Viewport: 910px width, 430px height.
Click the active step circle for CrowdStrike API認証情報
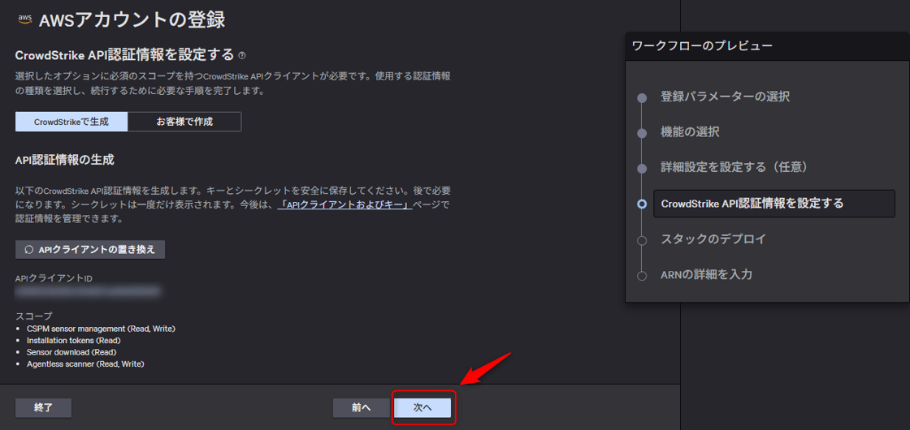click(x=642, y=204)
